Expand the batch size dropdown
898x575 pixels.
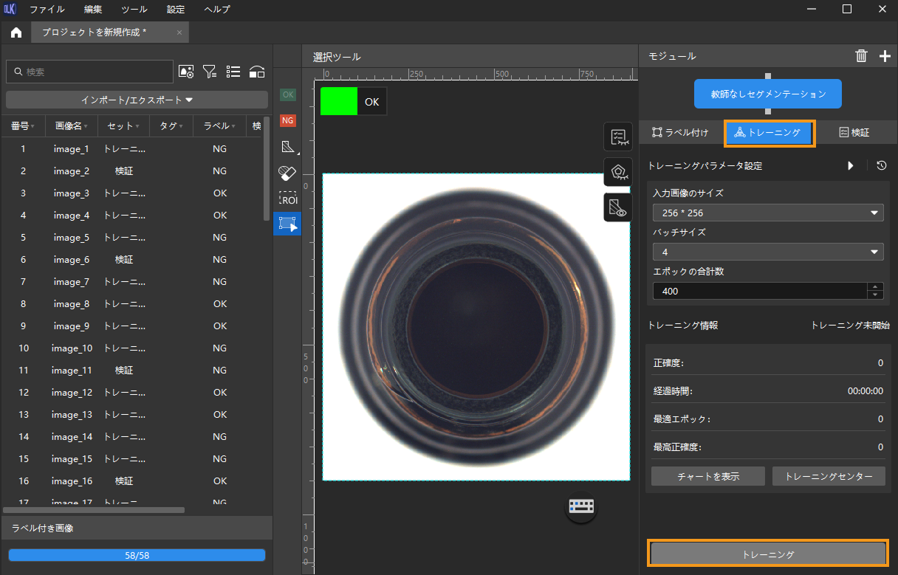768,252
